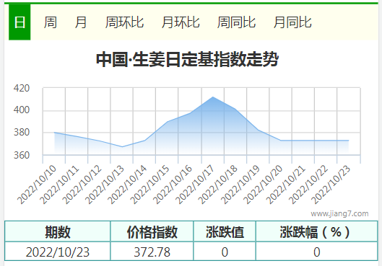
Task: Click the 价格指数 column header
Action: click(152, 231)
